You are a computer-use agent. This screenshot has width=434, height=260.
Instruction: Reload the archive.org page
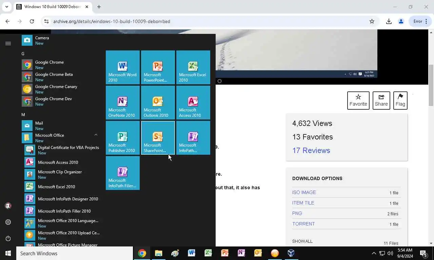coord(32,21)
